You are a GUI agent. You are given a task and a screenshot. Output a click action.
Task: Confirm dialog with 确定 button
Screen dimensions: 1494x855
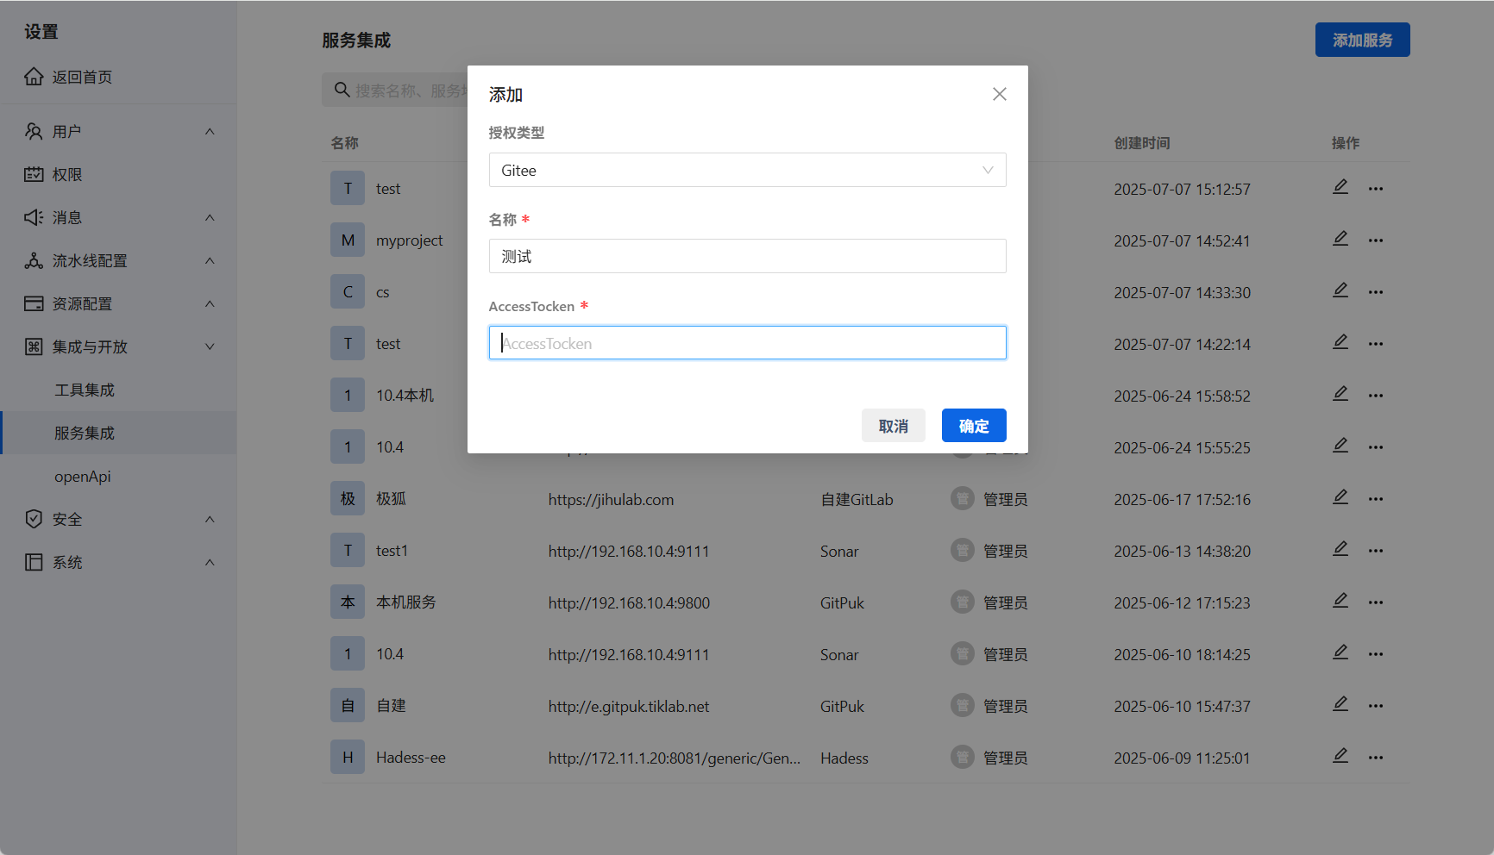(x=974, y=425)
